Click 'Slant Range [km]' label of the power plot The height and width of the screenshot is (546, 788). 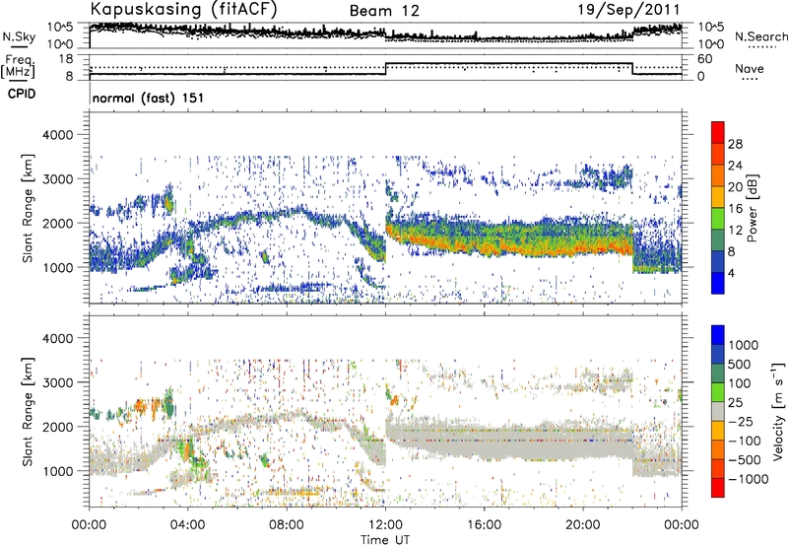coord(28,208)
